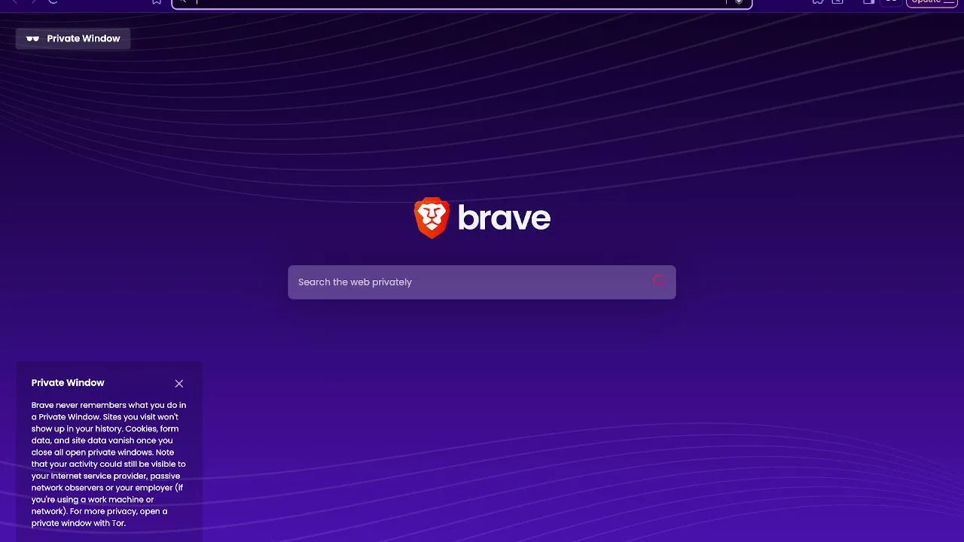Close the Private Window info card
This screenshot has width=964, height=542.
(x=179, y=383)
